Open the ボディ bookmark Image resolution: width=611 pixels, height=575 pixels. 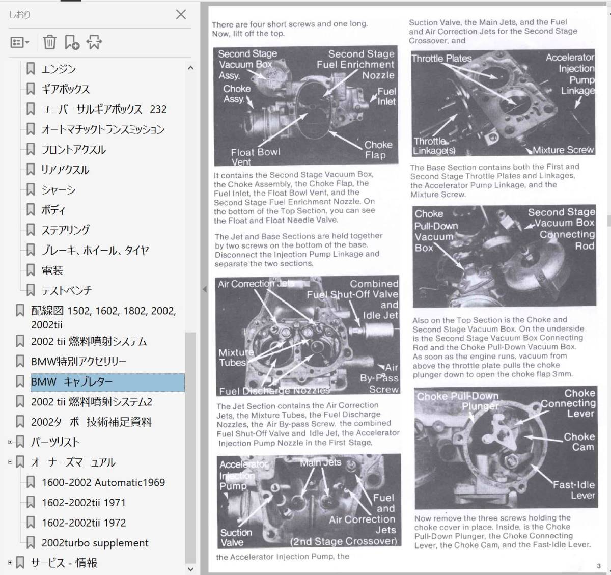(x=53, y=210)
